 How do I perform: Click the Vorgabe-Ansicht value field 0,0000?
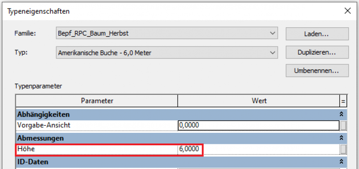(259, 126)
